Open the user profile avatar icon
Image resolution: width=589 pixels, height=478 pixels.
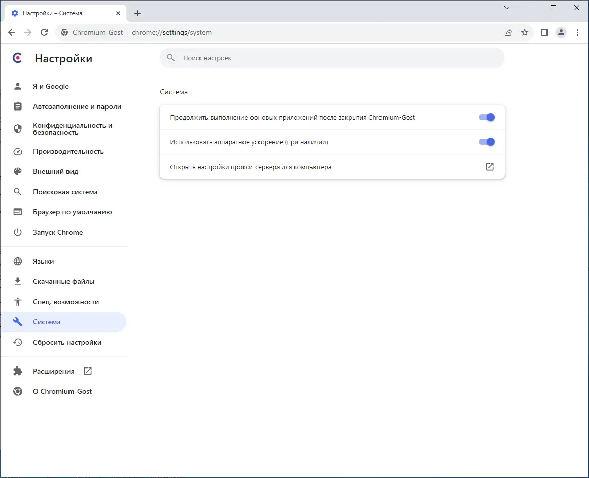[x=561, y=32]
